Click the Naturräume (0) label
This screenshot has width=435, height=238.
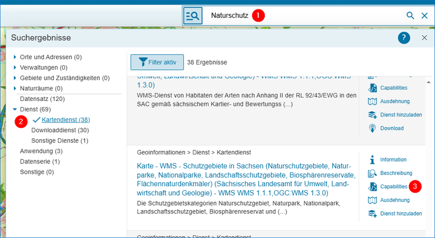[x=41, y=89]
